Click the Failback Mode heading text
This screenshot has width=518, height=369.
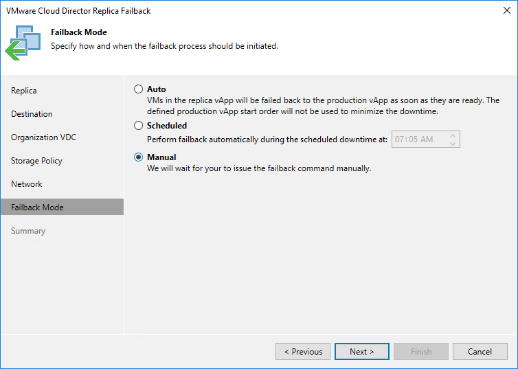[79, 32]
